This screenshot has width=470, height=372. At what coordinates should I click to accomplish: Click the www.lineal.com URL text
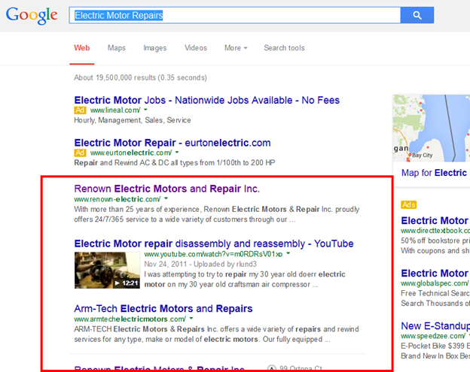(x=115, y=110)
